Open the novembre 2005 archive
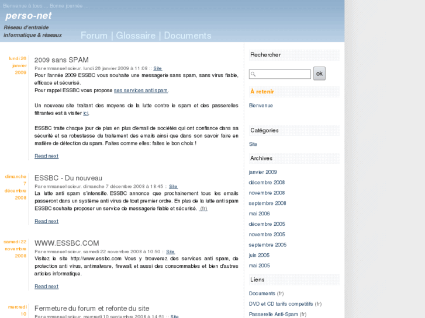425x318 pixels. [267, 235]
